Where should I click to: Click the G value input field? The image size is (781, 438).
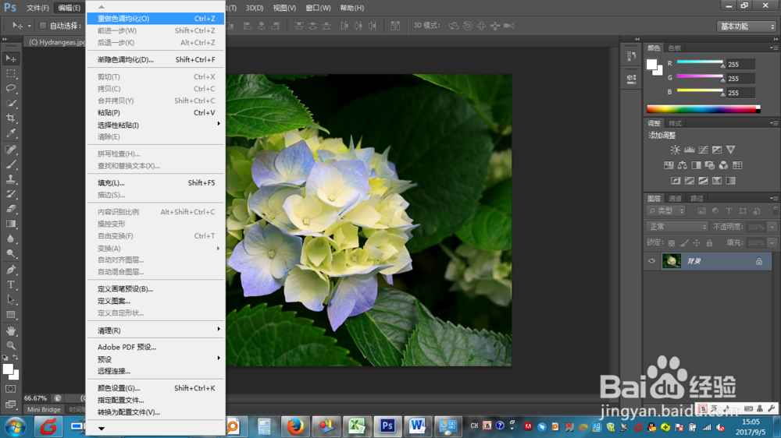[x=740, y=79]
